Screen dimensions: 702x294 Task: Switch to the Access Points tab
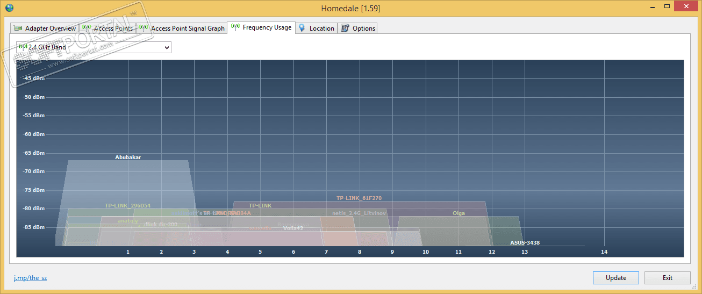coord(107,28)
